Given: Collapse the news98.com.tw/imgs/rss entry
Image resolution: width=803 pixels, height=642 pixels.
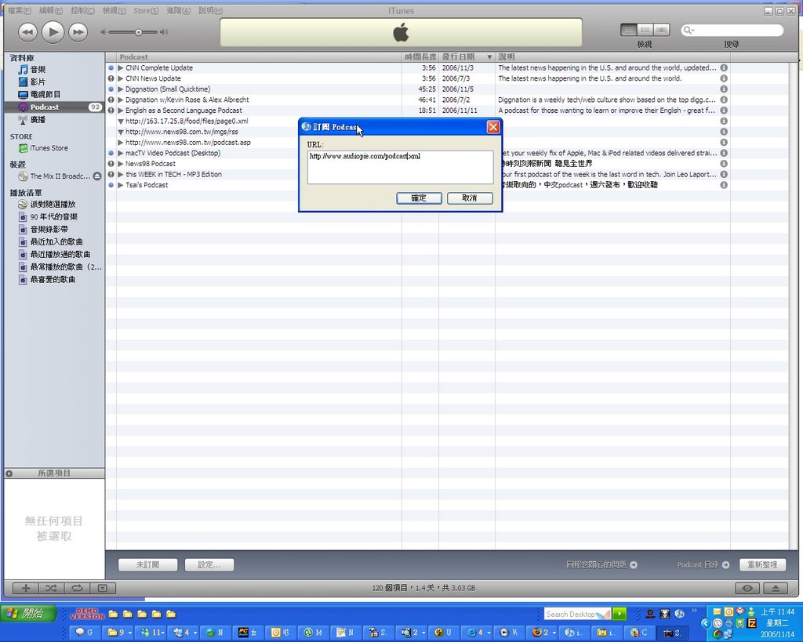Looking at the screenshot, I should [x=120, y=132].
